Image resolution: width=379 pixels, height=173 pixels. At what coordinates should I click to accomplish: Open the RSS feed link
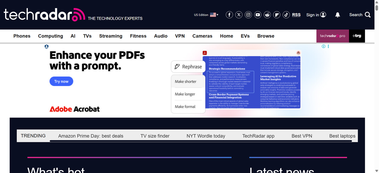click(296, 15)
